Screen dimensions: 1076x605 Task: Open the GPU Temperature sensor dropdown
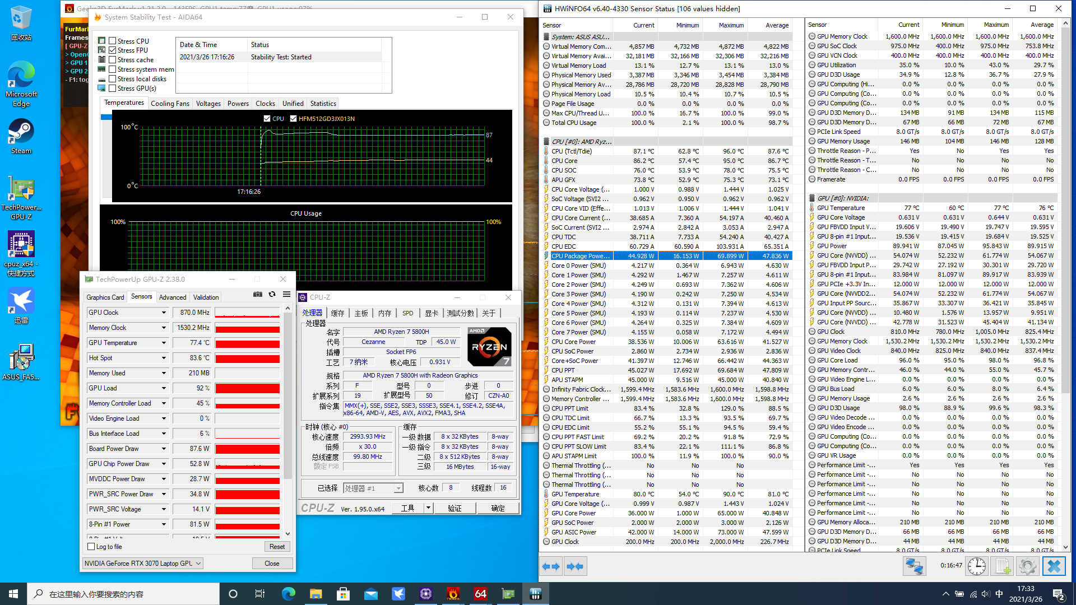[x=164, y=343]
